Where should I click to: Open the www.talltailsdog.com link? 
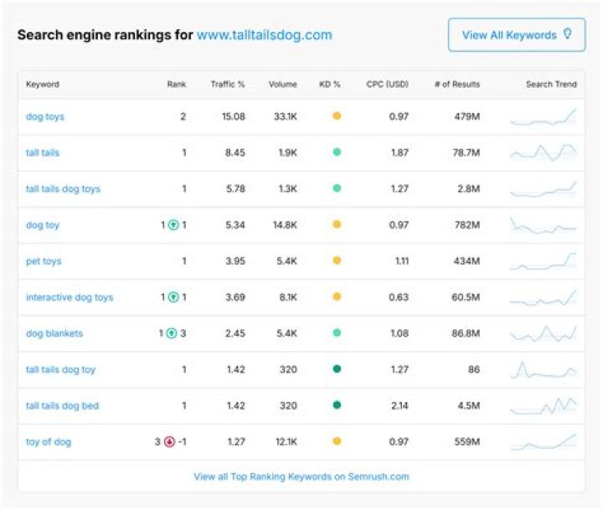(x=264, y=35)
